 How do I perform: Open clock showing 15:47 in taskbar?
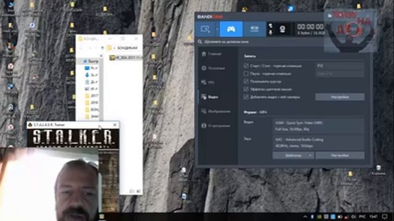click(374, 217)
